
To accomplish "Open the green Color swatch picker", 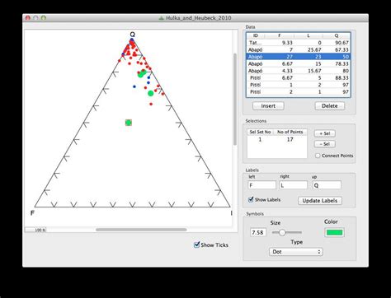I will [334, 233].
